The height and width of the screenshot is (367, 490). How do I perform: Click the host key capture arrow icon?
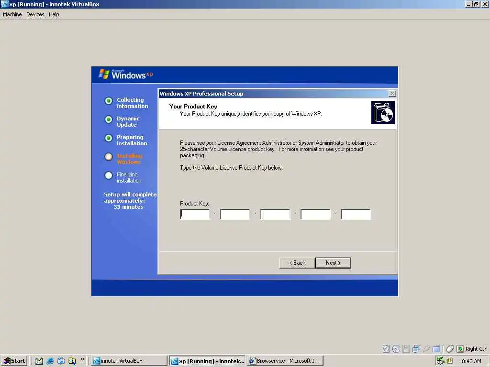460,348
